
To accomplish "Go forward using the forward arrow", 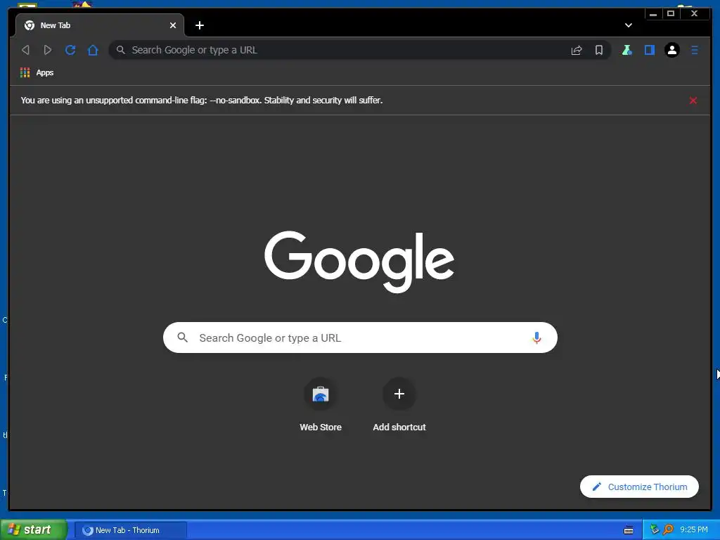I will click(48, 50).
